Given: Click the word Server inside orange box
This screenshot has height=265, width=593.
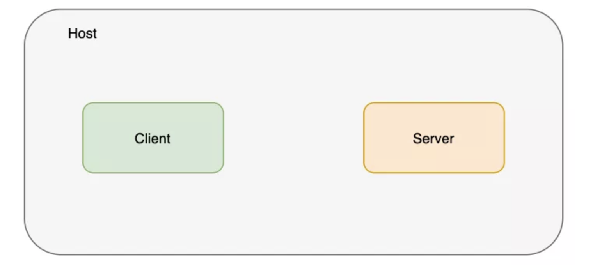Looking at the screenshot, I should coord(433,138).
